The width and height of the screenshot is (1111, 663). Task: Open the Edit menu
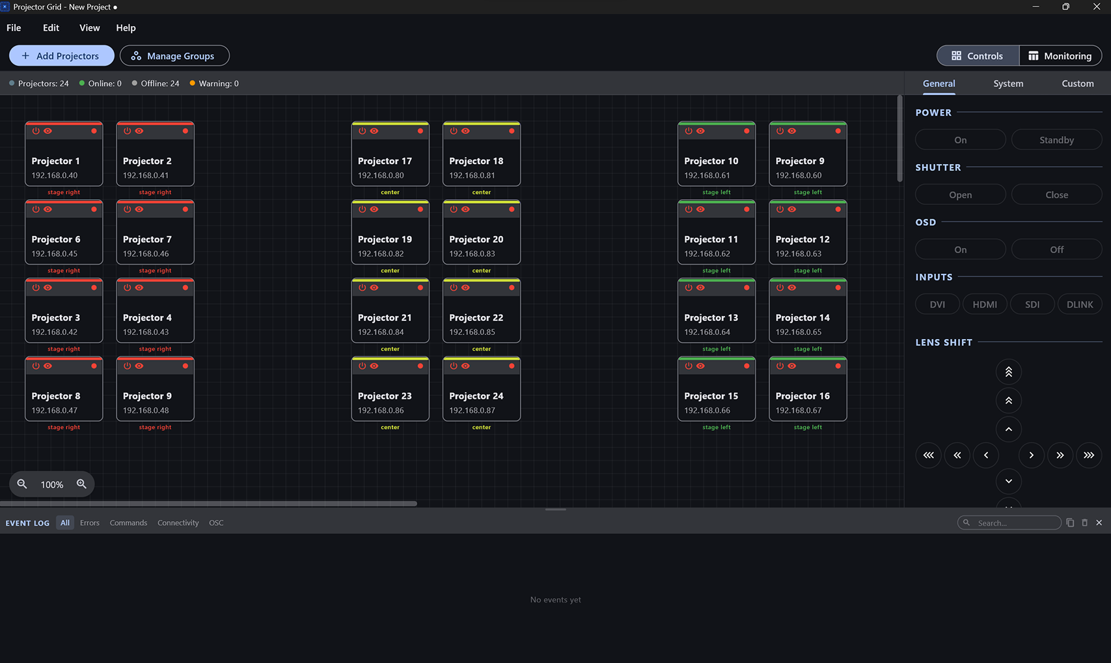[51, 28]
